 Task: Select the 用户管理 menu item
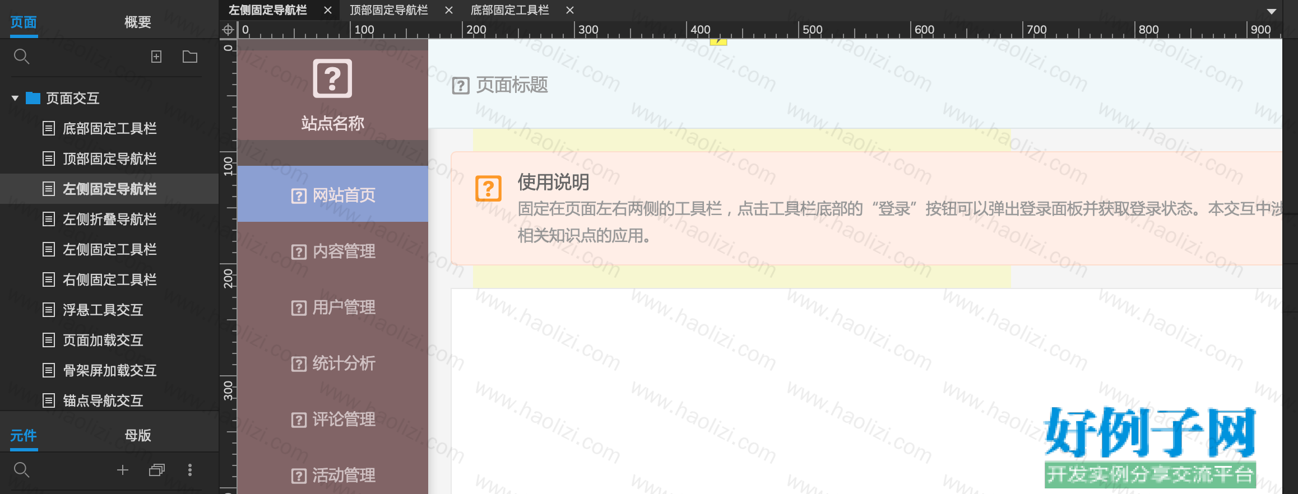pyautogui.click(x=332, y=307)
